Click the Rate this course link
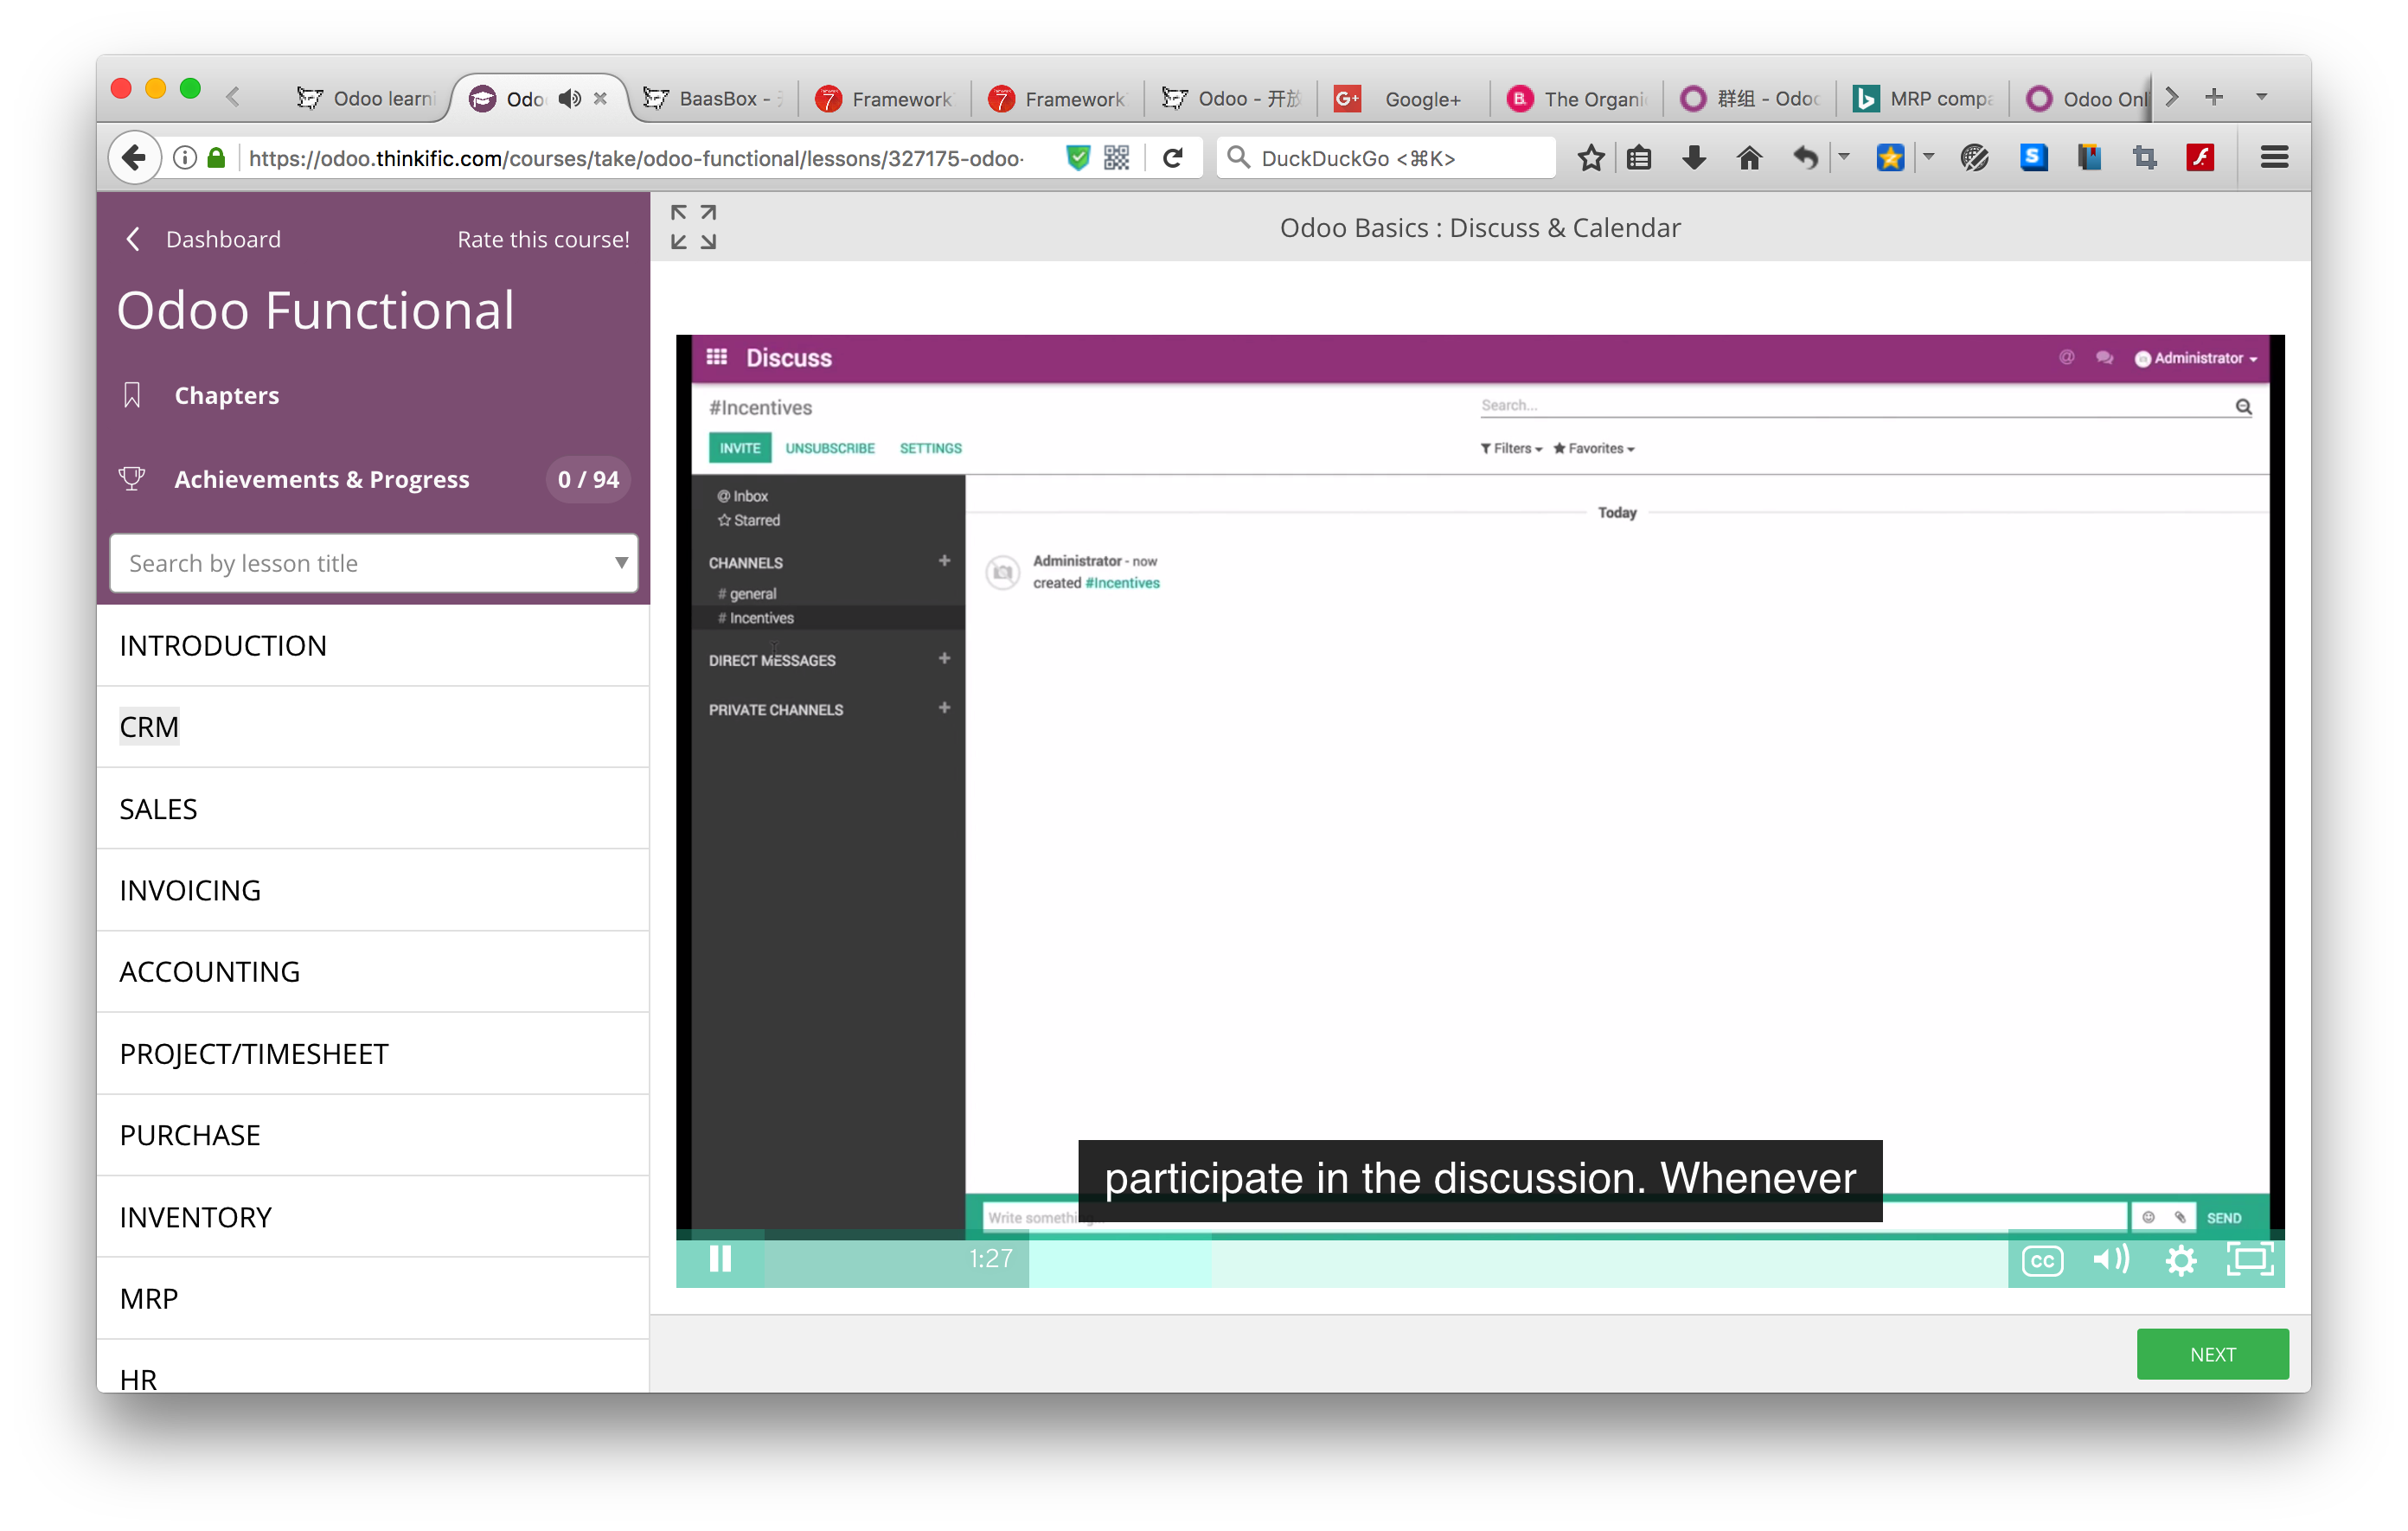This screenshot has height=1531, width=2408. [x=543, y=239]
